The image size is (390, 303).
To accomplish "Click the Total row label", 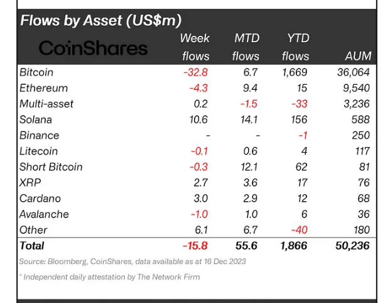I will pyautogui.click(x=32, y=245).
